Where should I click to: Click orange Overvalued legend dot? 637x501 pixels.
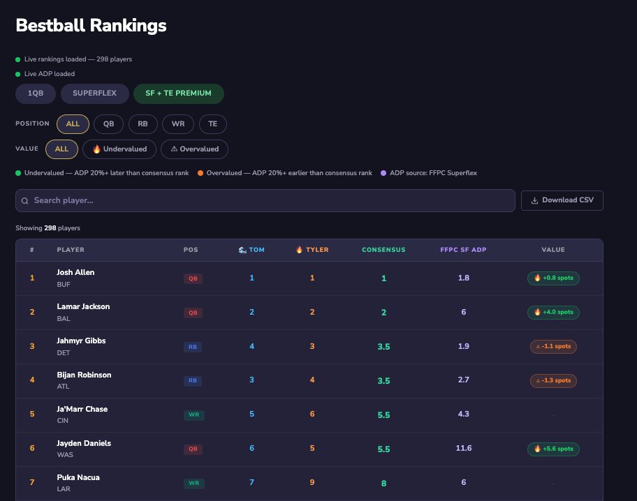click(200, 173)
